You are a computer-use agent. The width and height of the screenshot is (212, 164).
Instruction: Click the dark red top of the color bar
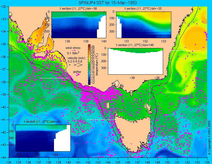click(89, 46)
